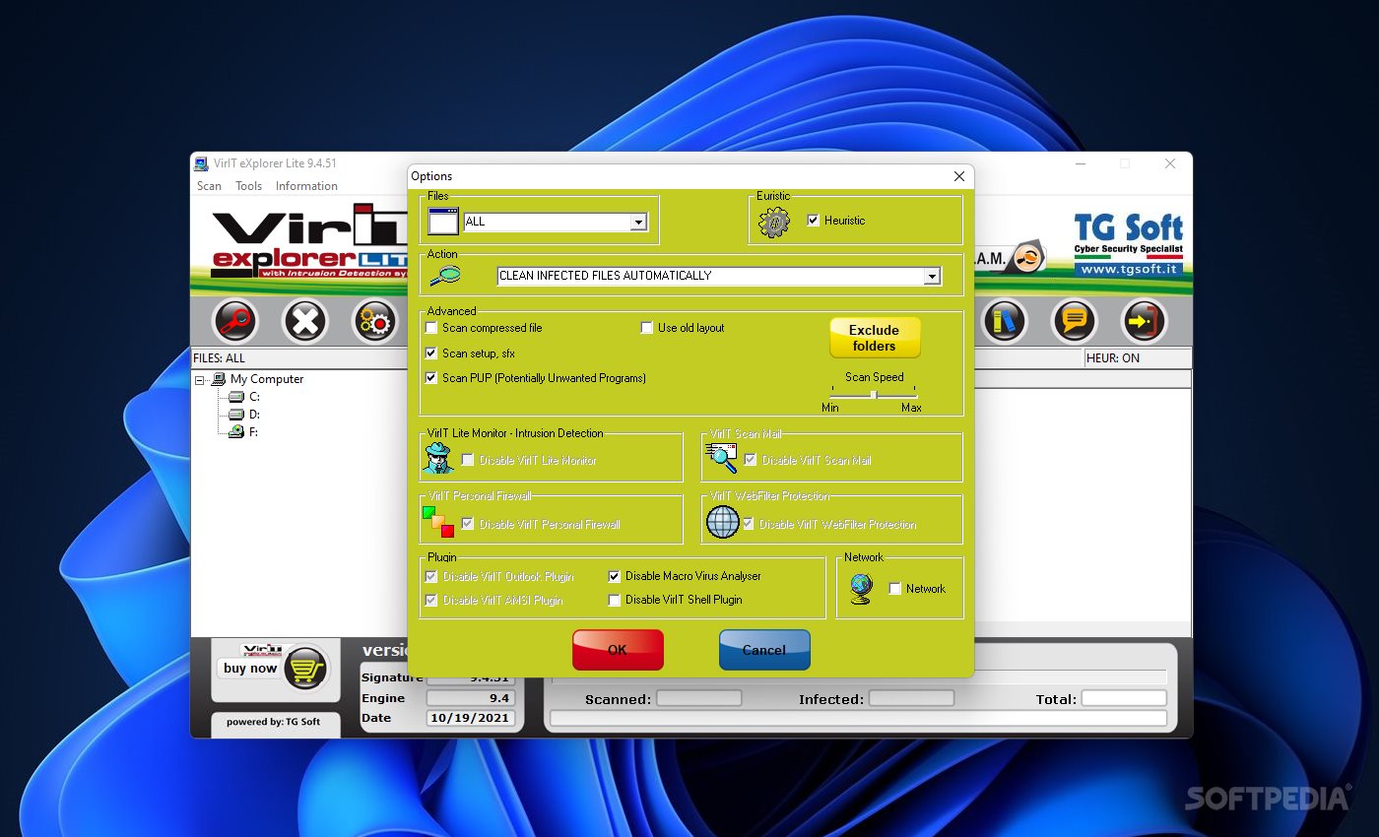Image resolution: width=1379 pixels, height=837 pixels.
Task: Confirm options with OK button
Action: pyautogui.click(x=618, y=650)
